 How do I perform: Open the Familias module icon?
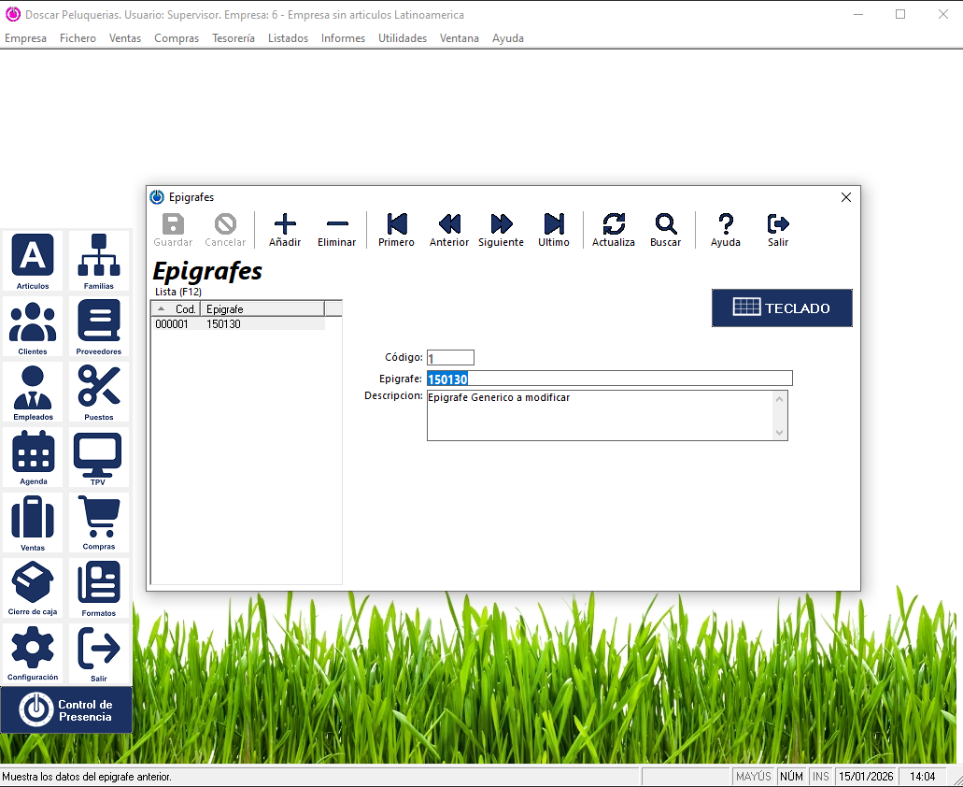[98, 261]
